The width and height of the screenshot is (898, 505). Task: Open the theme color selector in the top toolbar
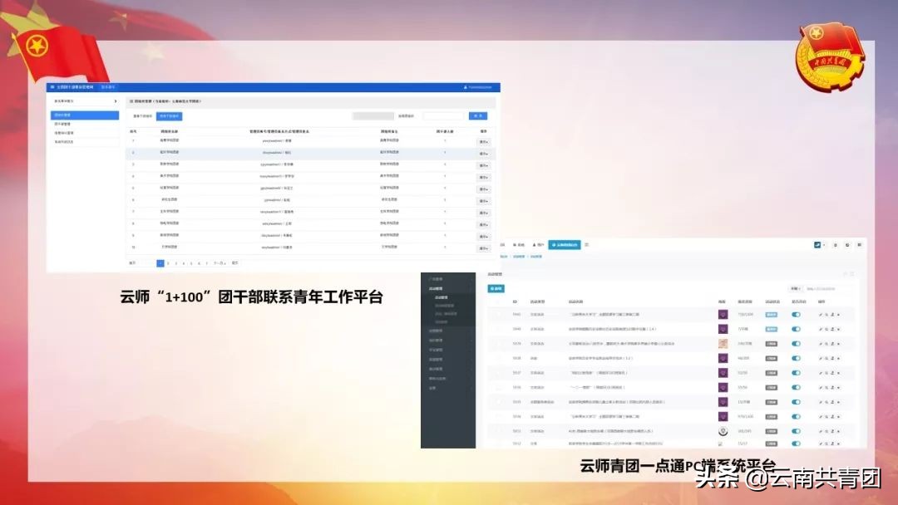tap(817, 246)
